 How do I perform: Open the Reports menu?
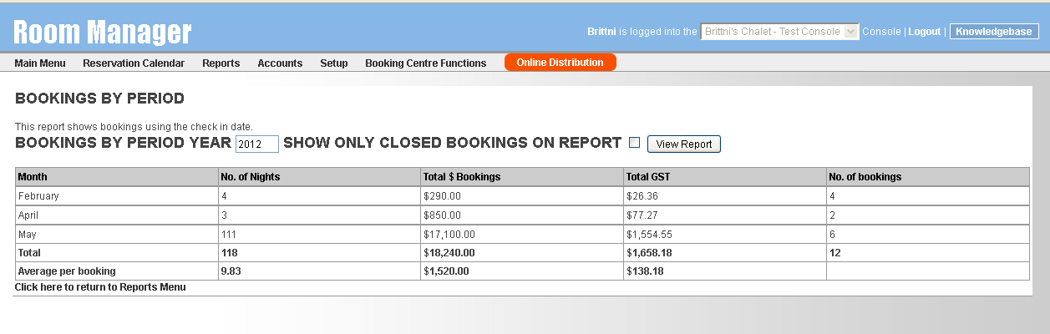pos(221,63)
